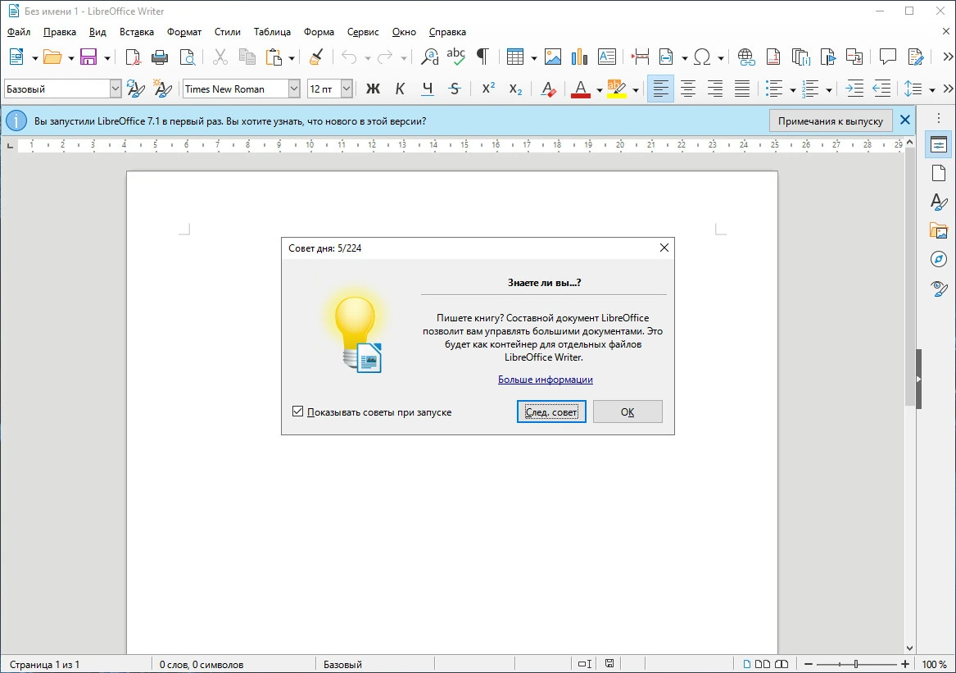Align text to the right
This screenshot has width=956, height=673.
[x=714, y=89]
